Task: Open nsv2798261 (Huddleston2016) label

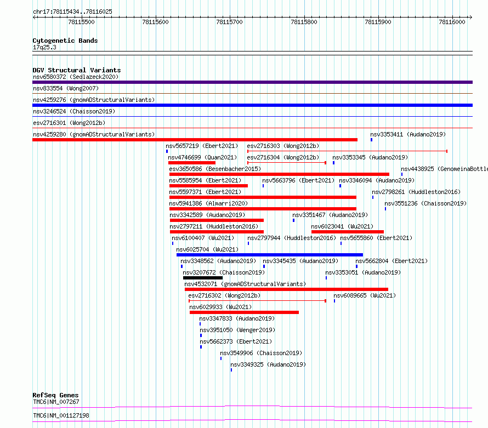Action: click(416, 192)
